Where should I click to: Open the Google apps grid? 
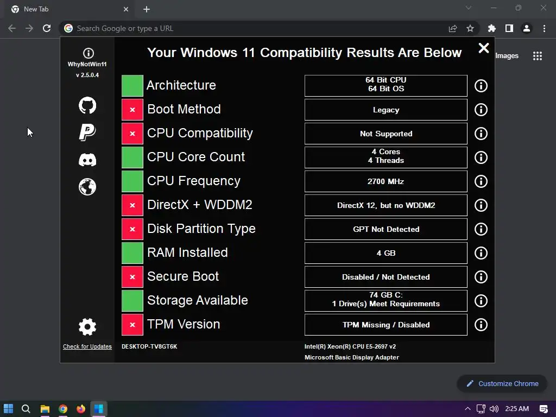tap(538, 56)
